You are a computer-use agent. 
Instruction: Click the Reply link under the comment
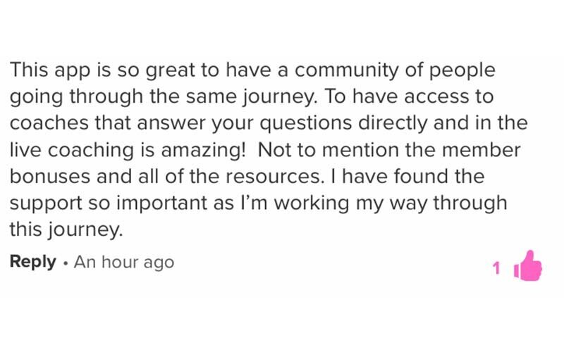[32, 262]
